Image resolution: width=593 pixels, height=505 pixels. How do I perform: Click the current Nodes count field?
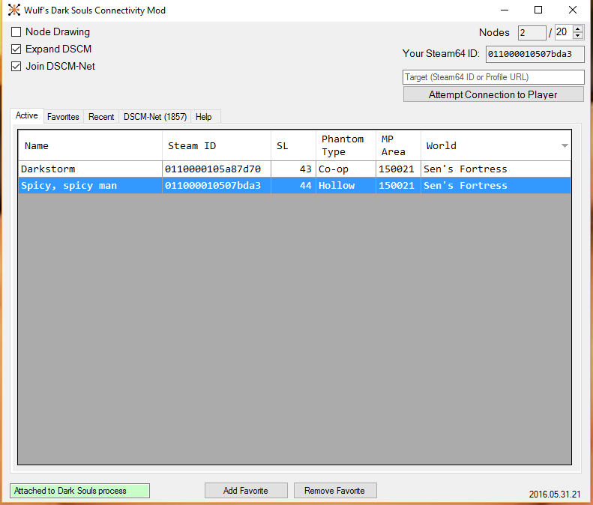click(x=532, y=33)
